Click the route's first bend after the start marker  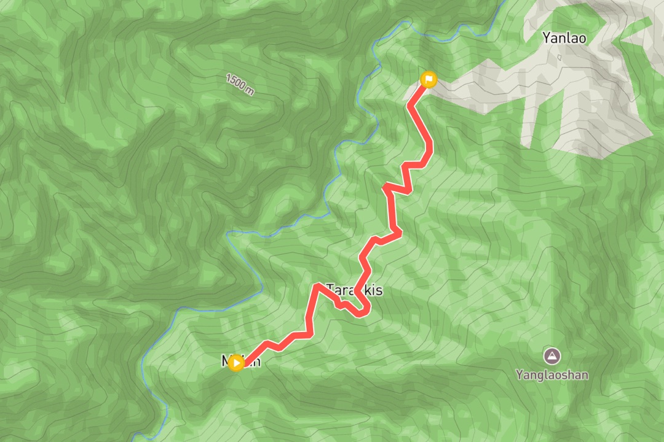point(267,343)
